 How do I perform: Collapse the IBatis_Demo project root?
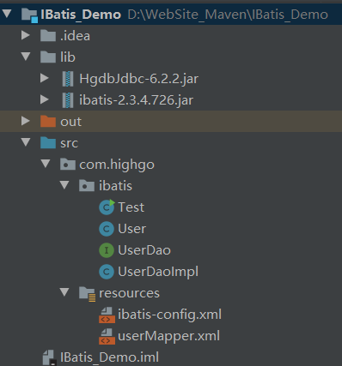[7, 14]
